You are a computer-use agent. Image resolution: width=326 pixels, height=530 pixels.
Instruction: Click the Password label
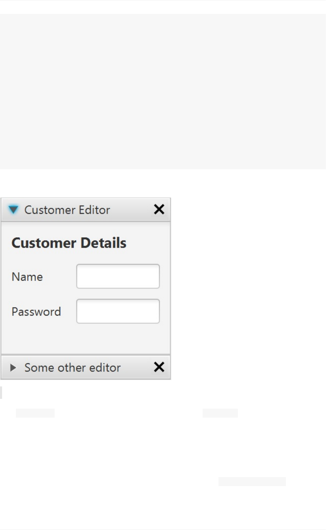[36, 312]
